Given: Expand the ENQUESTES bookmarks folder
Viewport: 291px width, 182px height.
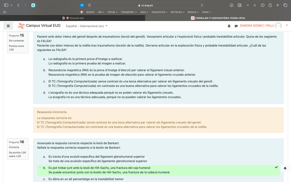Looking at the screenshot, I should 159,12.
